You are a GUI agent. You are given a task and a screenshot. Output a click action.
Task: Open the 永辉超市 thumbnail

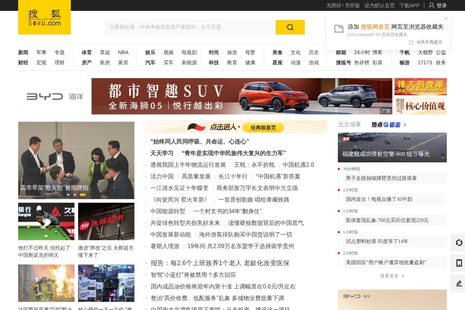click(x=106, y=221)
